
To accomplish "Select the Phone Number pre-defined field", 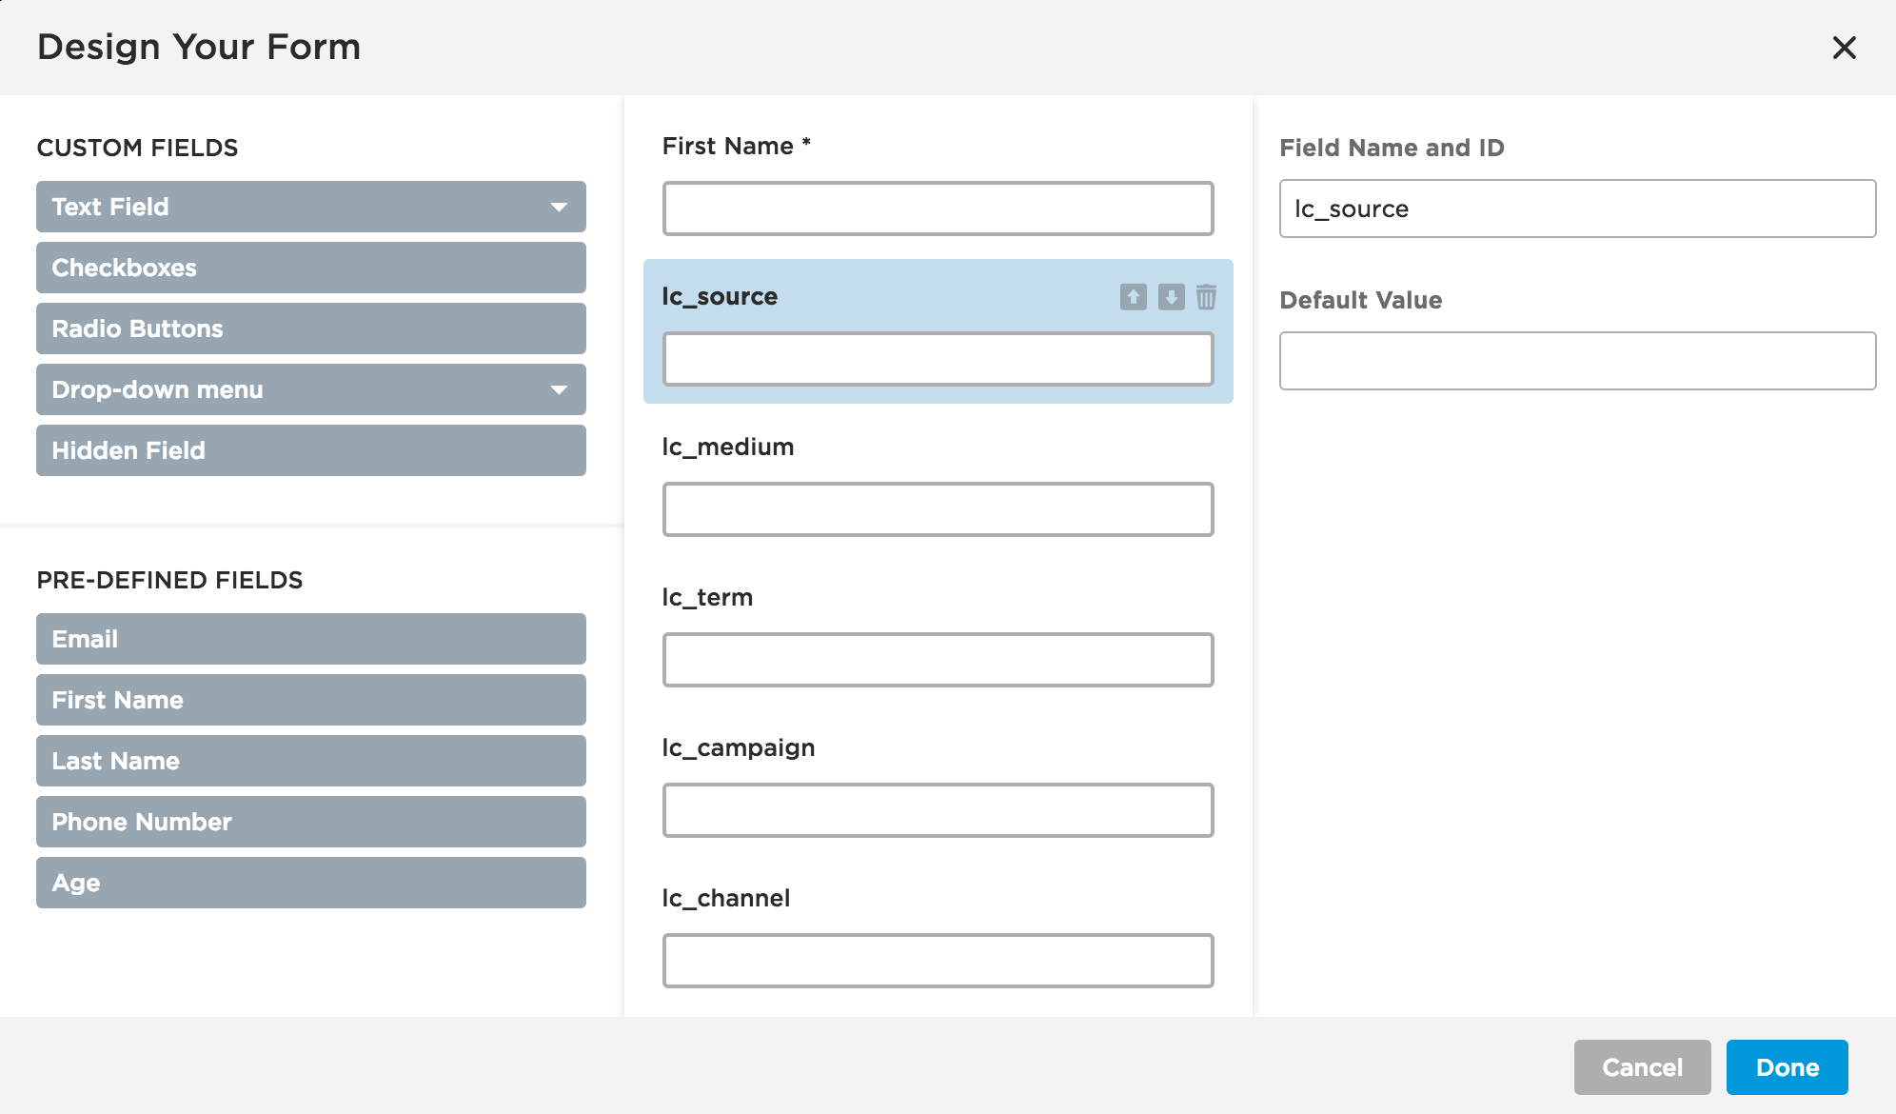I will [x=311, y=823].
